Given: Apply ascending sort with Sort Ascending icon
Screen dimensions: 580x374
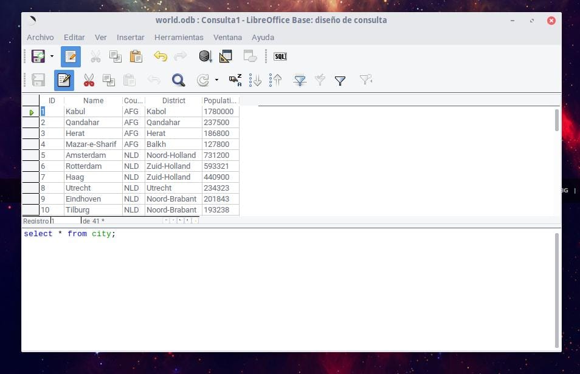Looking at the screenshot, I should [x=255, y=80].
